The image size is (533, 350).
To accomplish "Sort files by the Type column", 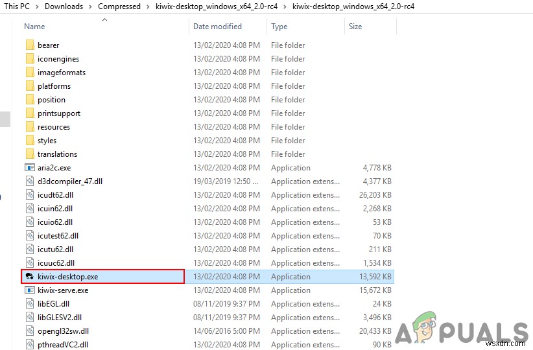I will click(x=279, y=27).
